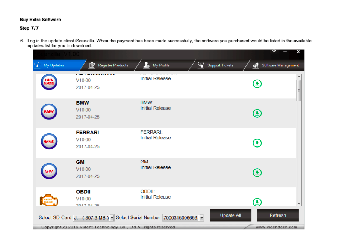This screenshot has height=244, width=357.
Task: Click the Ferrari brand logo
Action: pyautogui.click(x=49, y=141)
